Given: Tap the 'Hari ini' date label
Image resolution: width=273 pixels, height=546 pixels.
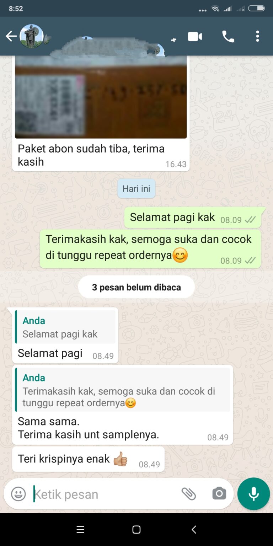Looking at the screenshot, I should 136,188.
